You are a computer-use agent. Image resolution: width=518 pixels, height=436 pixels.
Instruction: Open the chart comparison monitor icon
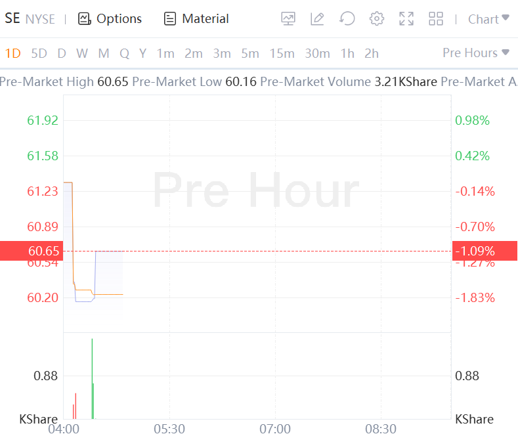(288, 19)
